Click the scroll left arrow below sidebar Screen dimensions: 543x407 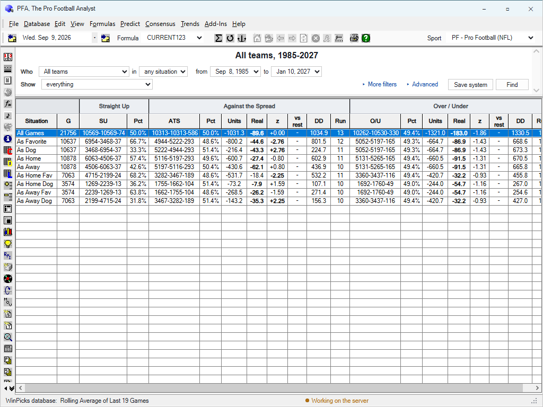click(5, 388)
